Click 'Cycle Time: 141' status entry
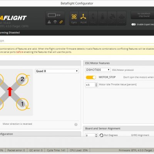Screen dimensions: 154x154 [56, 150]
